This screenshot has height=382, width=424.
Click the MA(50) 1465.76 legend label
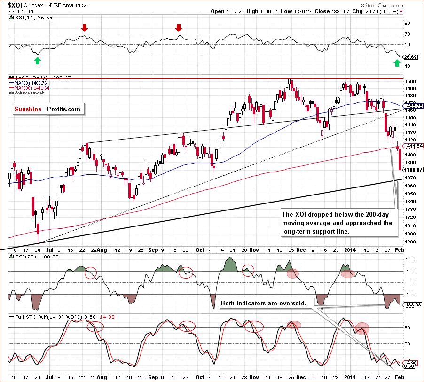[x=30, y=83]
